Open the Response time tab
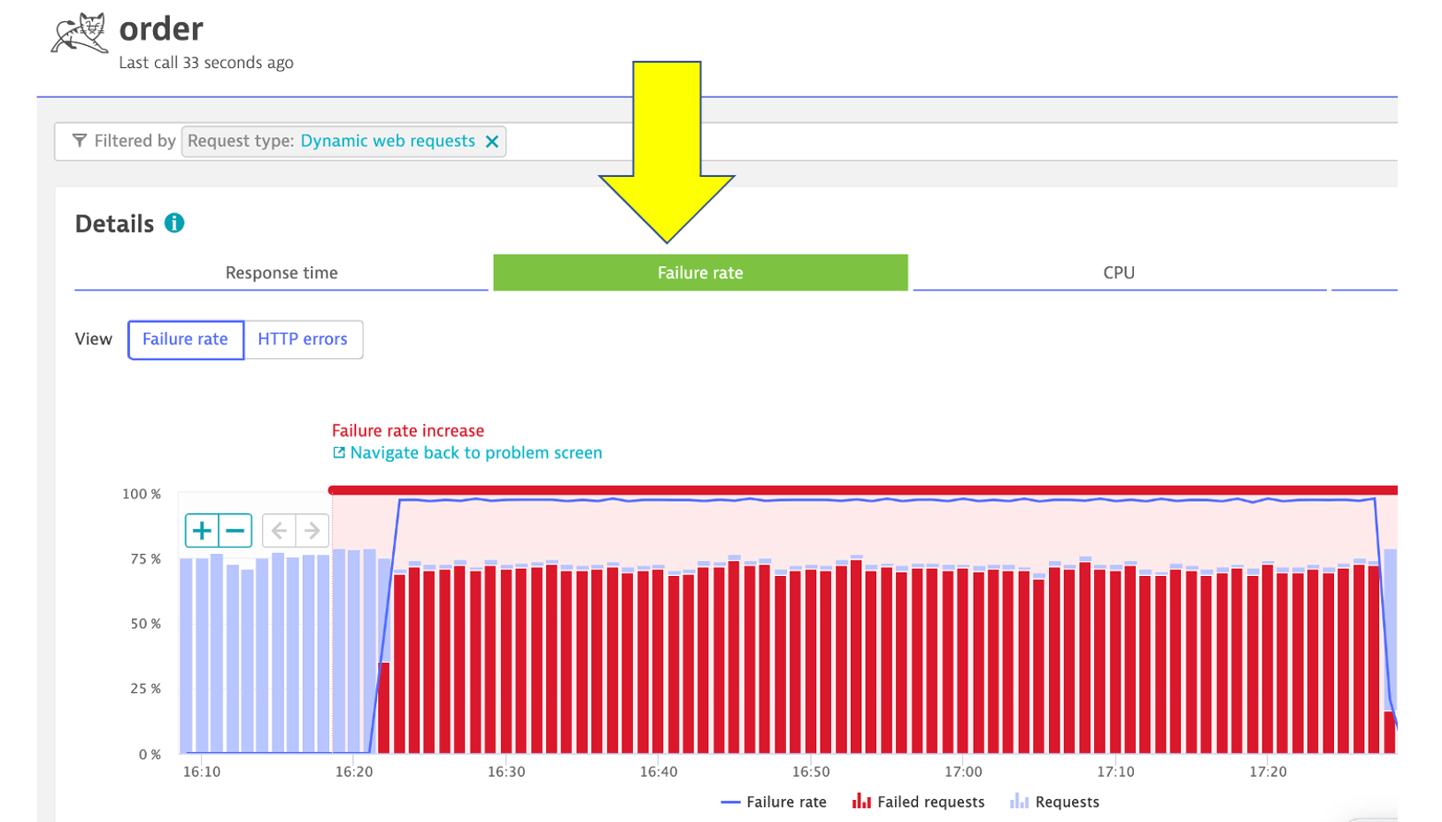The height and width of the screenshot is (822, 1442). [x=281, y=273]
